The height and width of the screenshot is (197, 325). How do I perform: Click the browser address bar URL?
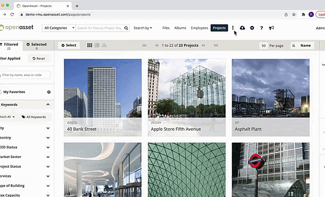[58, 15]
